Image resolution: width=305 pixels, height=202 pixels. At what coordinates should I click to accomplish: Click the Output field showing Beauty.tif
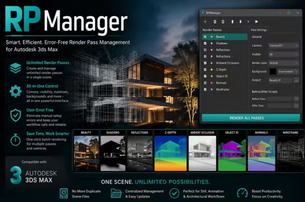coord(280,80)
